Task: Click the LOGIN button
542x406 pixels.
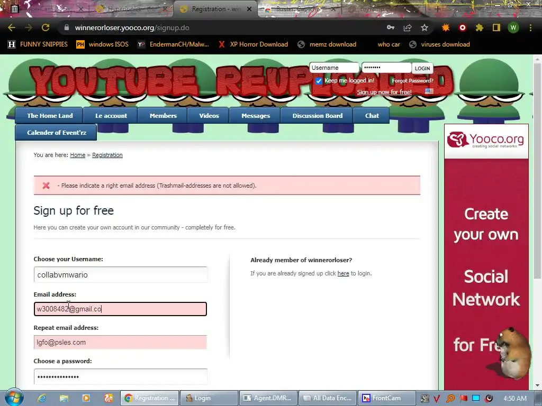Action: click(x=422, y=68)
